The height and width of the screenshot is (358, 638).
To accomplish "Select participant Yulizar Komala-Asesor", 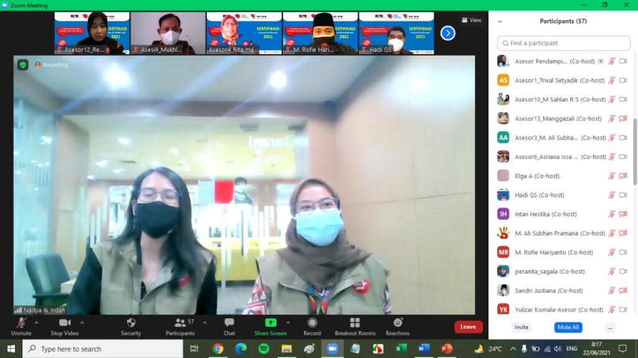I will click(x=563, y=309).
